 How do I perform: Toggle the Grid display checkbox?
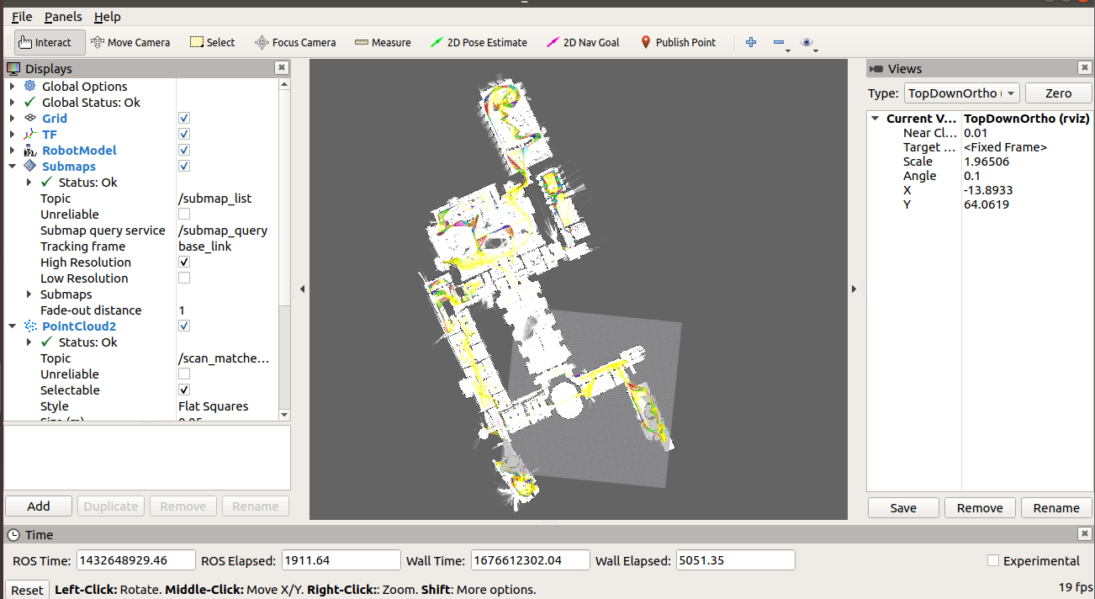pos(183,118)
